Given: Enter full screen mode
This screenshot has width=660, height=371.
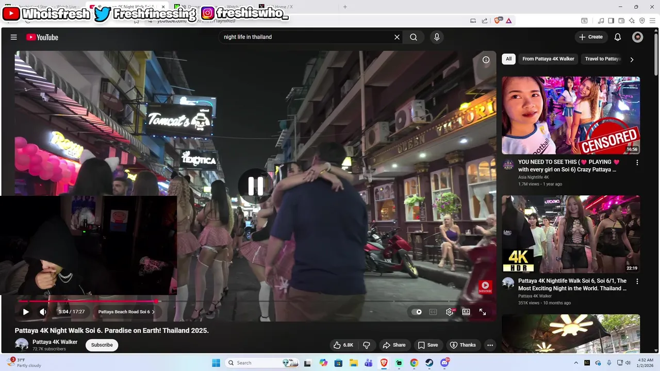Looking at the screenshot, I should (x=483, y=312).
